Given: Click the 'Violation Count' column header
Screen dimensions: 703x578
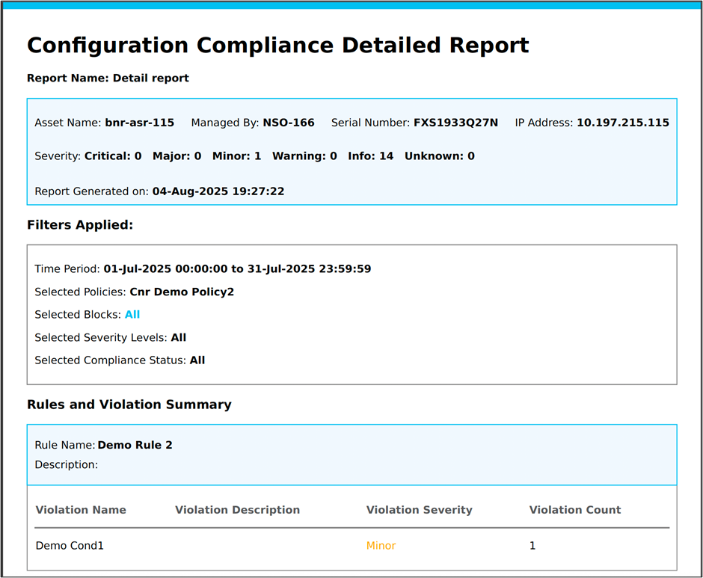Looking at the screenshot, I should click(x=574, y=510).
